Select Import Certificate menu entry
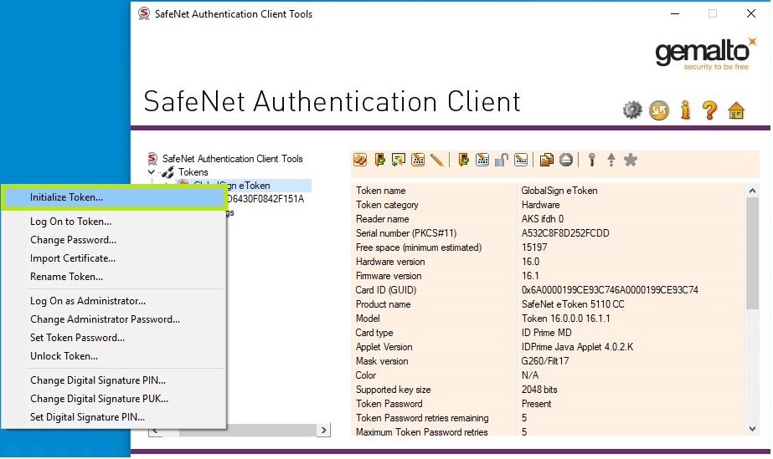The height and width of the screenshot is (459, 773). 114,258
